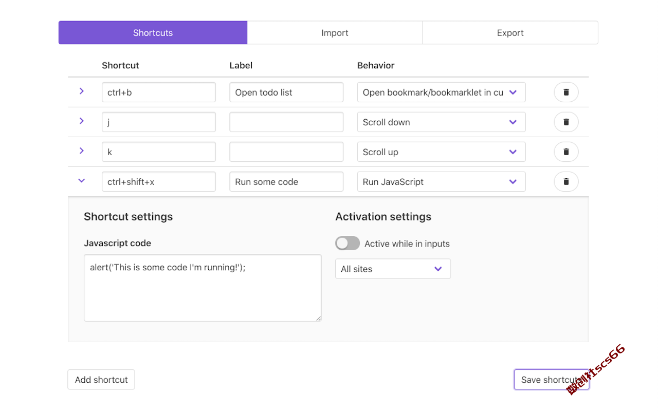Viewport: 658px width, 411px height.
Task: Remove the k shortcut via its trash icon
Action: (566, 152)
